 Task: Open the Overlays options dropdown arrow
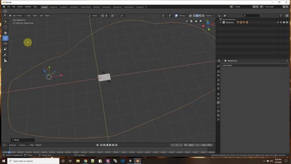[x=187, y=15]
